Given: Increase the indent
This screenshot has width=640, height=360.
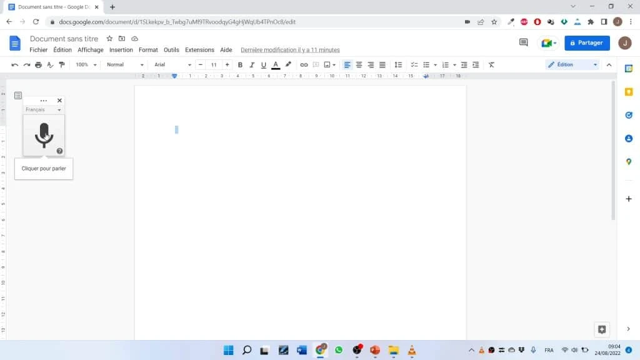Looking at the screenshot, I should [x=476, y=65].
